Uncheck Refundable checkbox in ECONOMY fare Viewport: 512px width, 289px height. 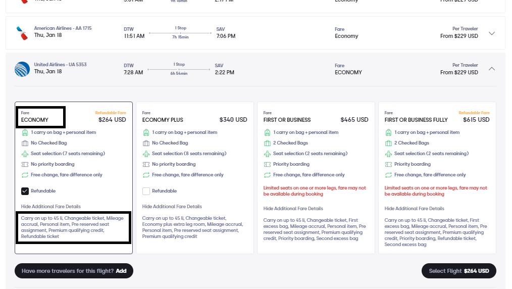coord(25,191)
